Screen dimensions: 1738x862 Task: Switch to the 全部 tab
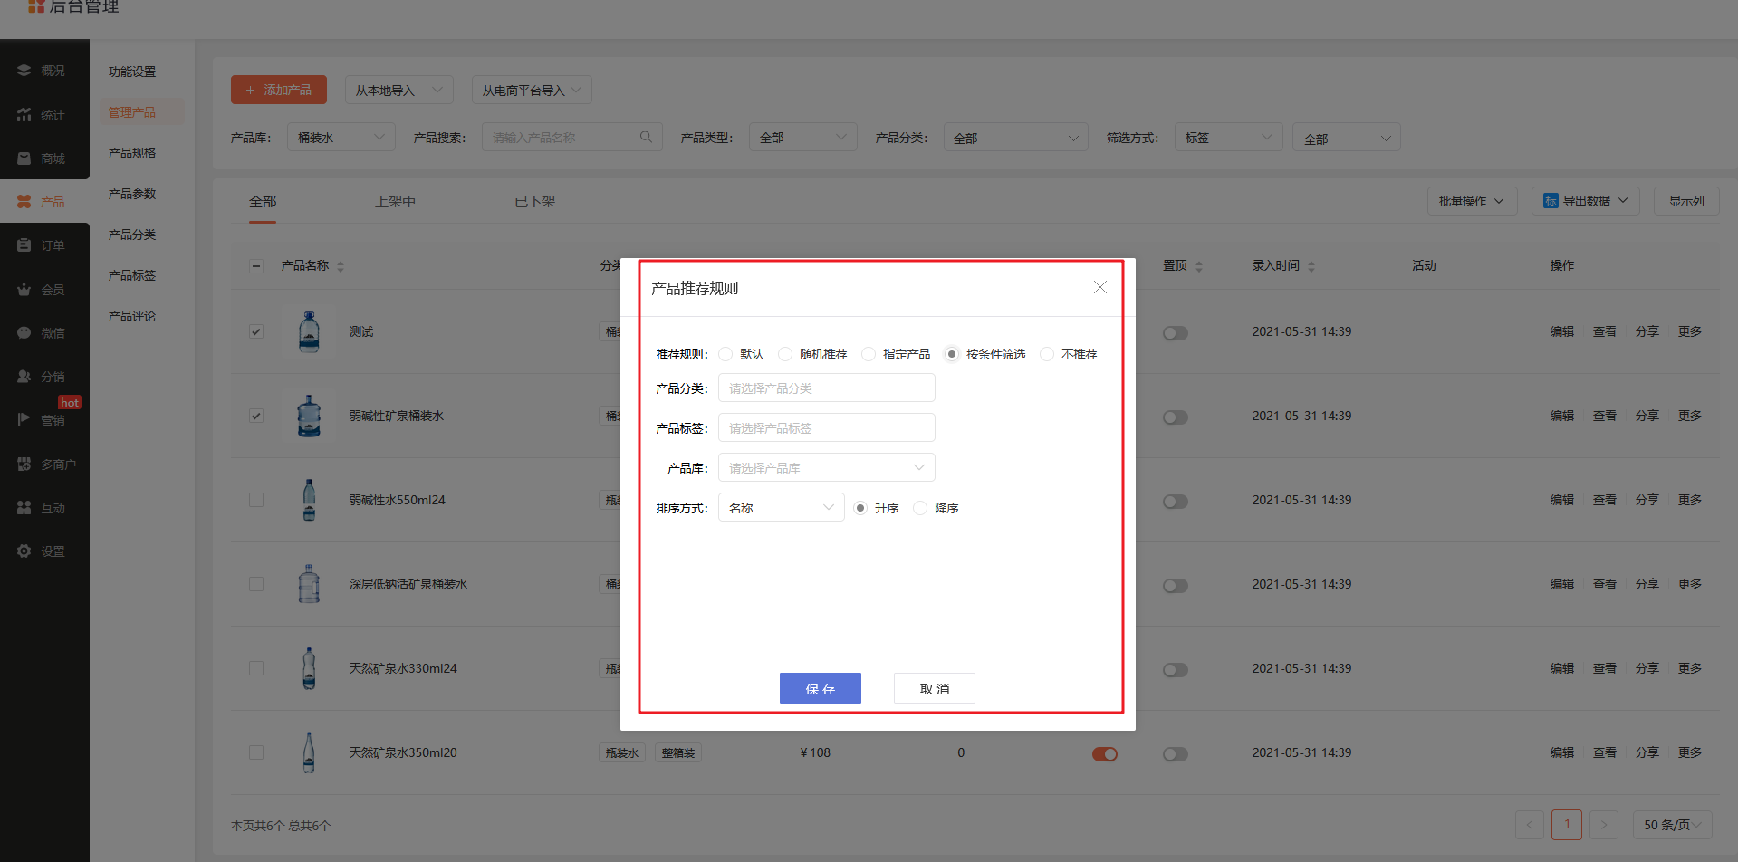(263, 201)
